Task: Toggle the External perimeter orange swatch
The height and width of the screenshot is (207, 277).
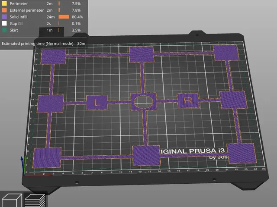Action: [4, 10]
